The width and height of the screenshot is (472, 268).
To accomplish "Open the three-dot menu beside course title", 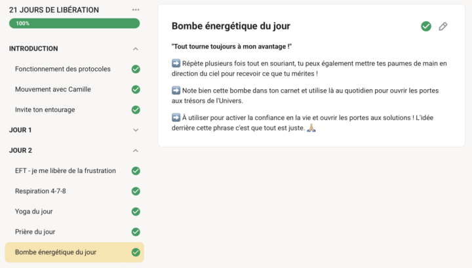I will 136,10.
